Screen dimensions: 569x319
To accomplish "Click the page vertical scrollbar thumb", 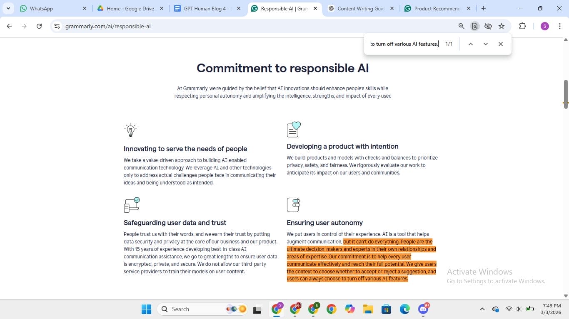I will click(x=566, y=94).
